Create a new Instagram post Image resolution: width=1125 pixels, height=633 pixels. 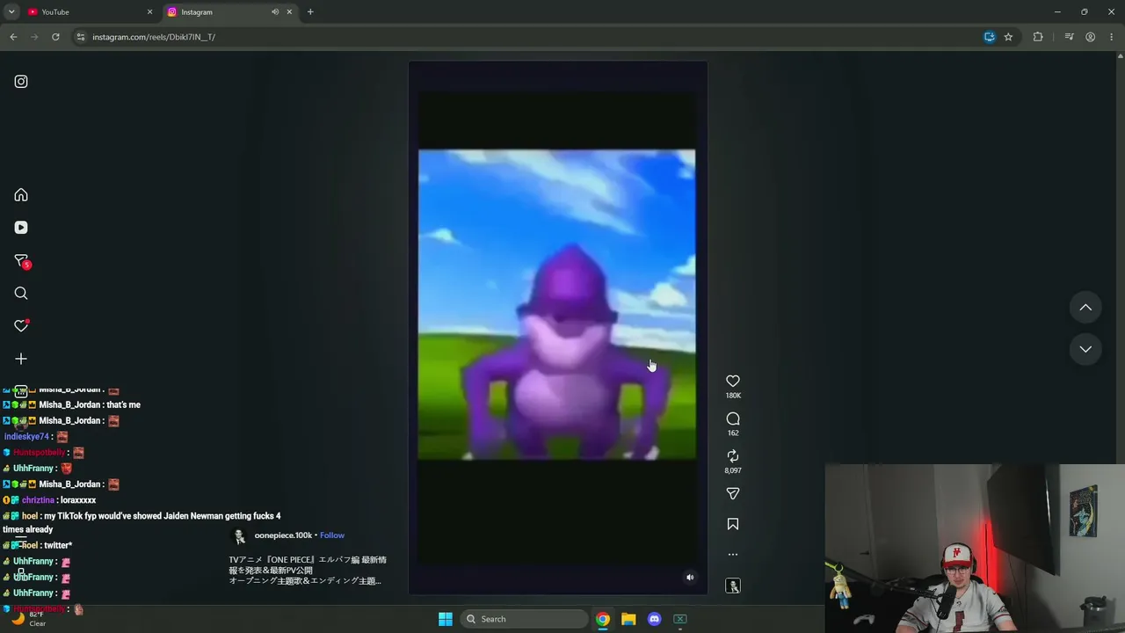pos(21,359)
